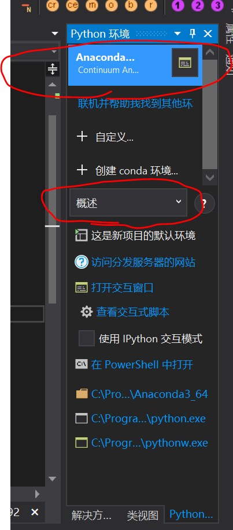
Task: Enable 使用 IPython 交互模式 checkbox
Action: click(x=87, y=338)
